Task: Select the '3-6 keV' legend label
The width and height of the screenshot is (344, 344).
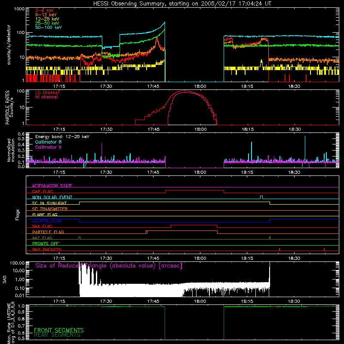Action: [45, 10]
